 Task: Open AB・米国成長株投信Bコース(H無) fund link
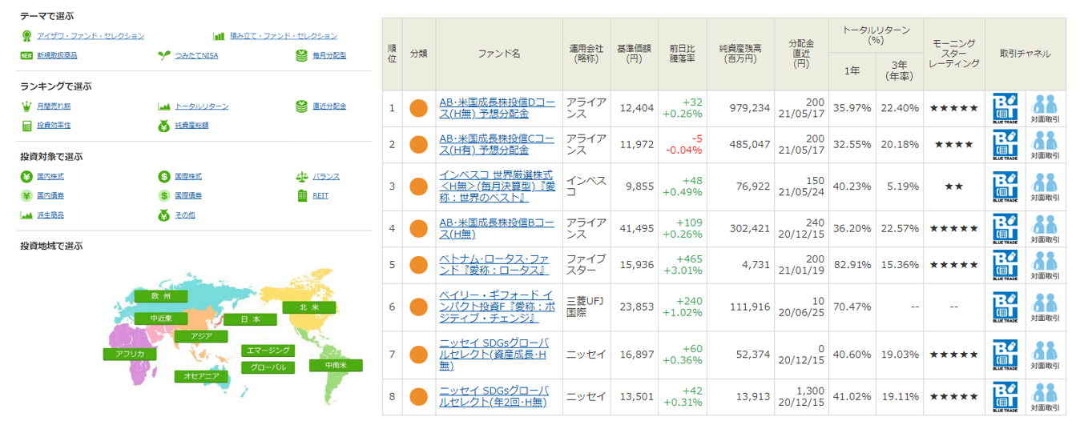(x=497, y=229)
